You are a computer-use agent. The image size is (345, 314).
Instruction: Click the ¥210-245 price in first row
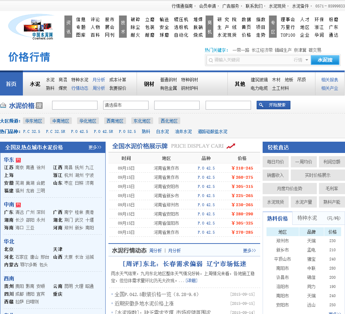(x=242, y=168)
